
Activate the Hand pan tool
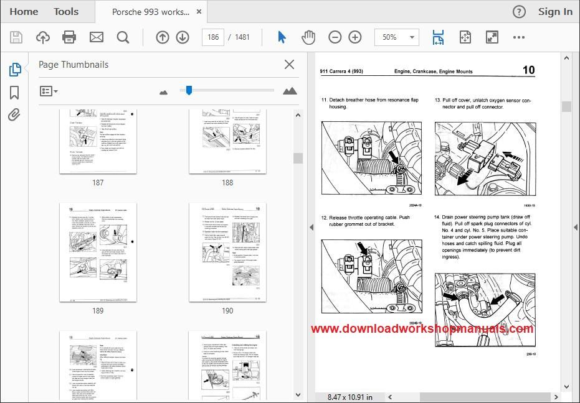click(x=308, y=37)
